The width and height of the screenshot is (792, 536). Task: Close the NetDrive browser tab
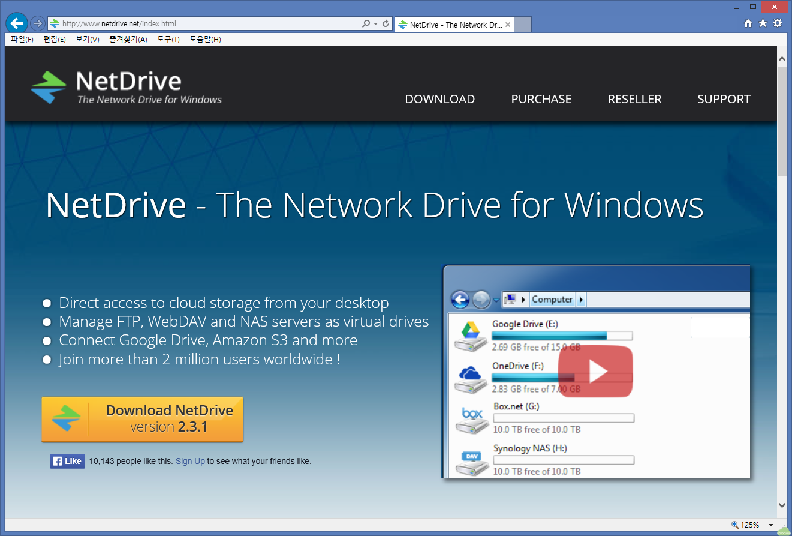pyautogui.click(x=508, y=25)
